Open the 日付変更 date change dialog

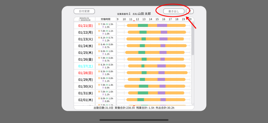pos(84,11)
